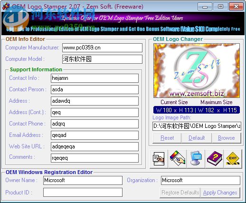Click the Default logo button
This screenshot has height=203, width=246.
click(197, 138)
